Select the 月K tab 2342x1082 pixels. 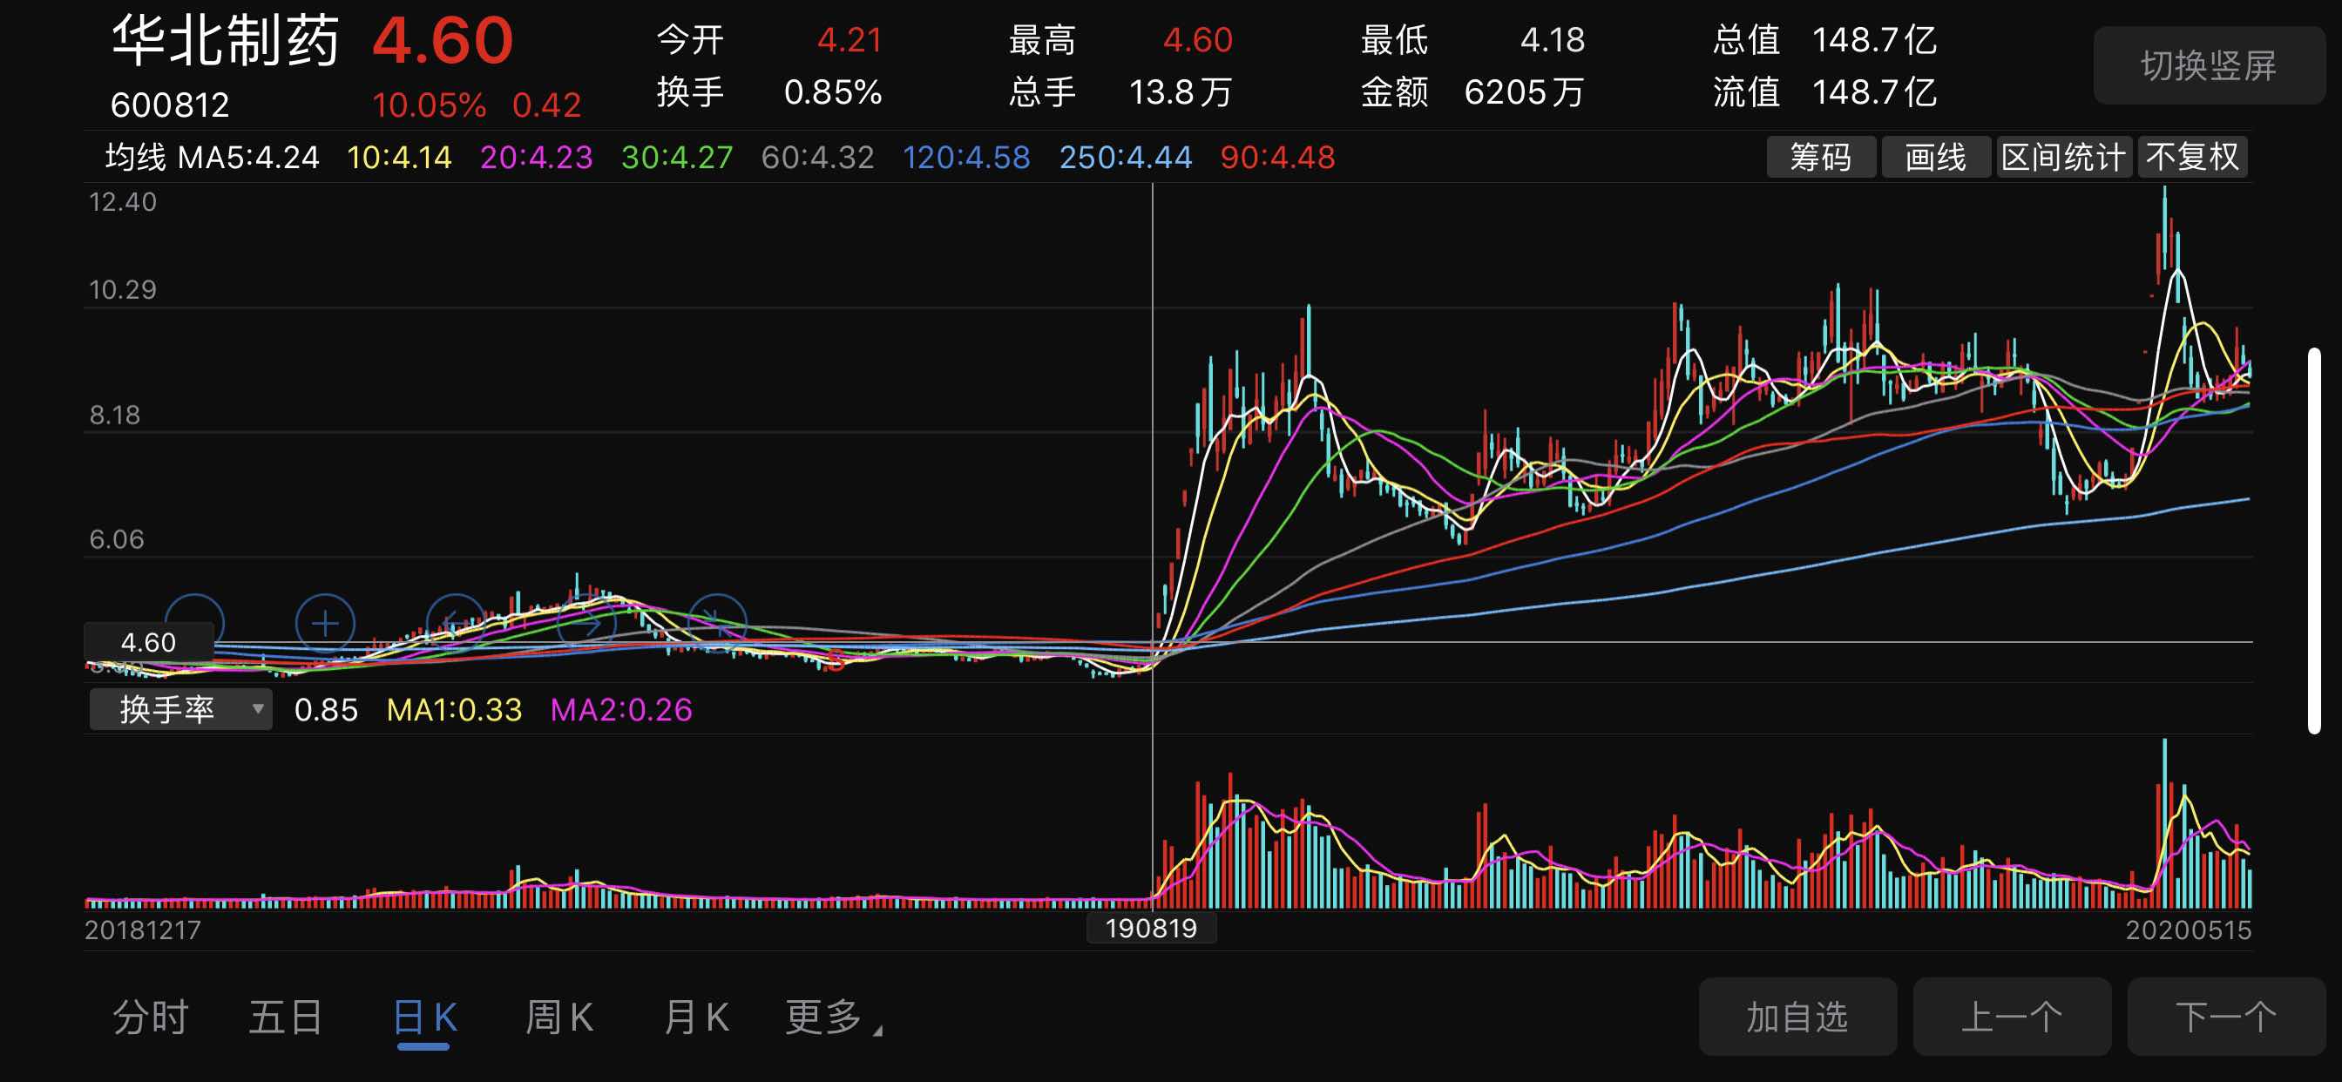696,1018
